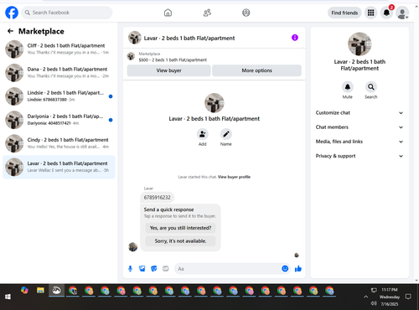Click the Search Facebook field
419x310 pixels.
pos(67,13)
